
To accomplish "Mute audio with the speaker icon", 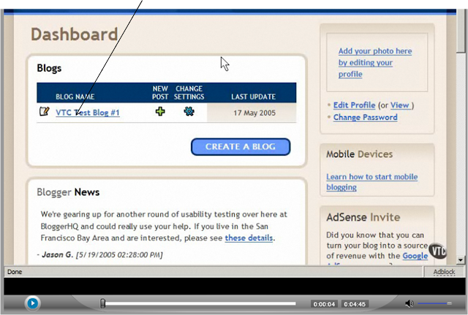I will 409,303.
